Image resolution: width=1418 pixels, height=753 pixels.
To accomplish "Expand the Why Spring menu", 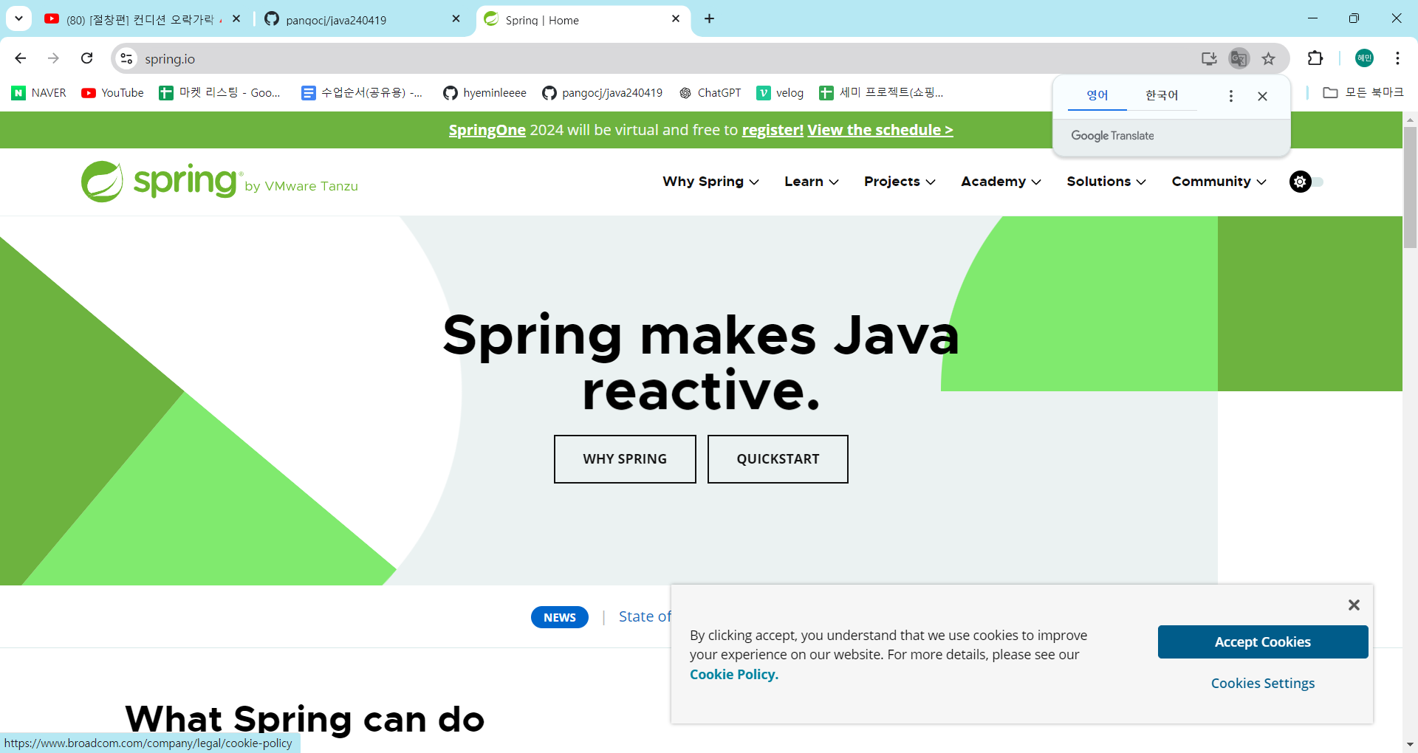I will (x=710, y=182).
